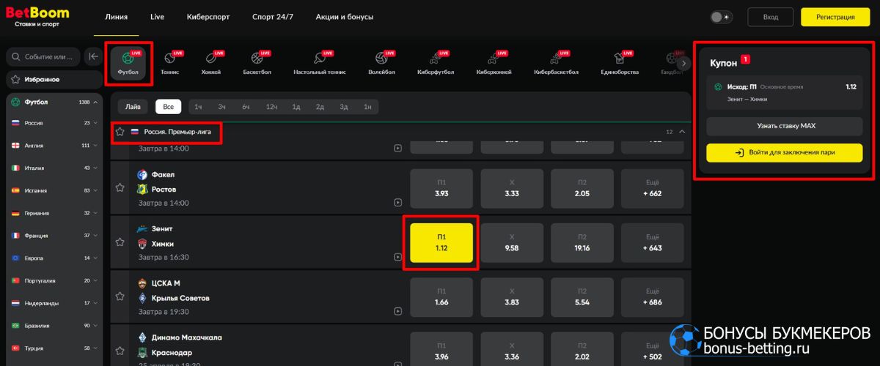This screenshot has height=366, width=880.
Task: Expand Россия country in sidebar
Action: coord(54,123)
